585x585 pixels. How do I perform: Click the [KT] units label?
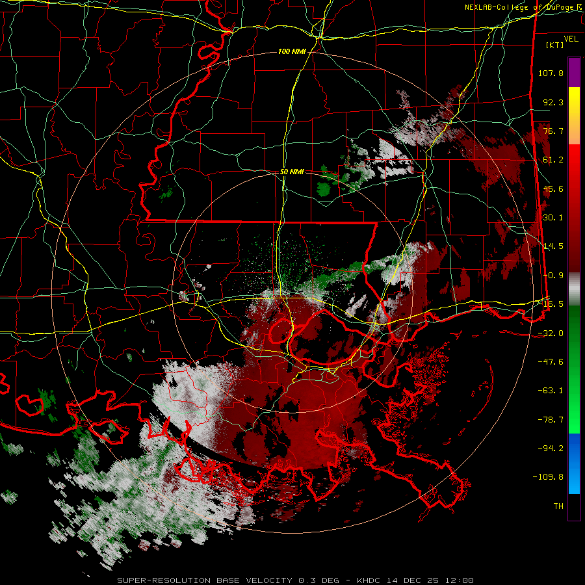click(x=554, y=45)
